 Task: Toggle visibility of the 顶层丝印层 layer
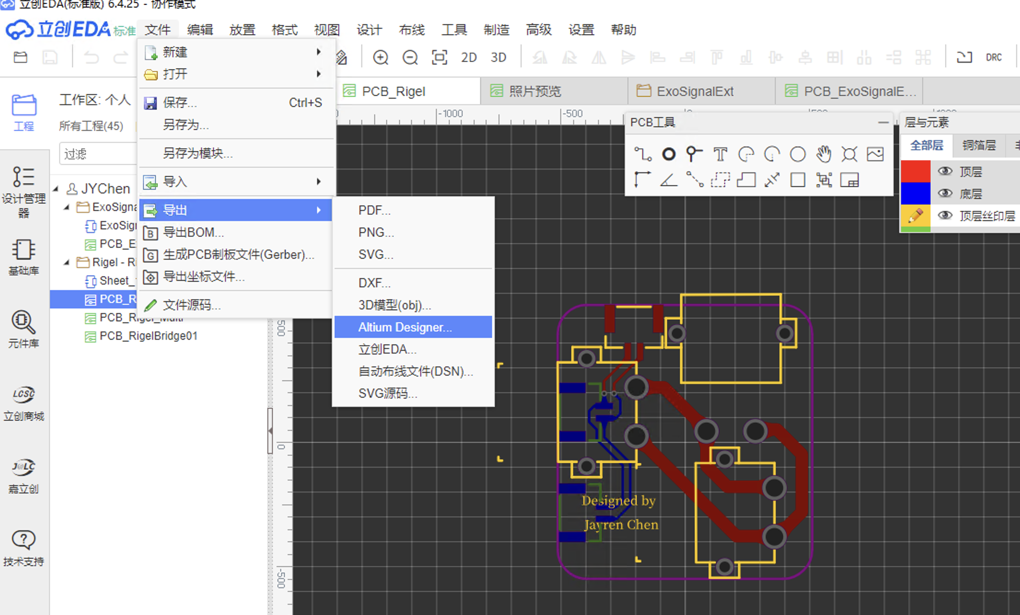coord(945,215)
